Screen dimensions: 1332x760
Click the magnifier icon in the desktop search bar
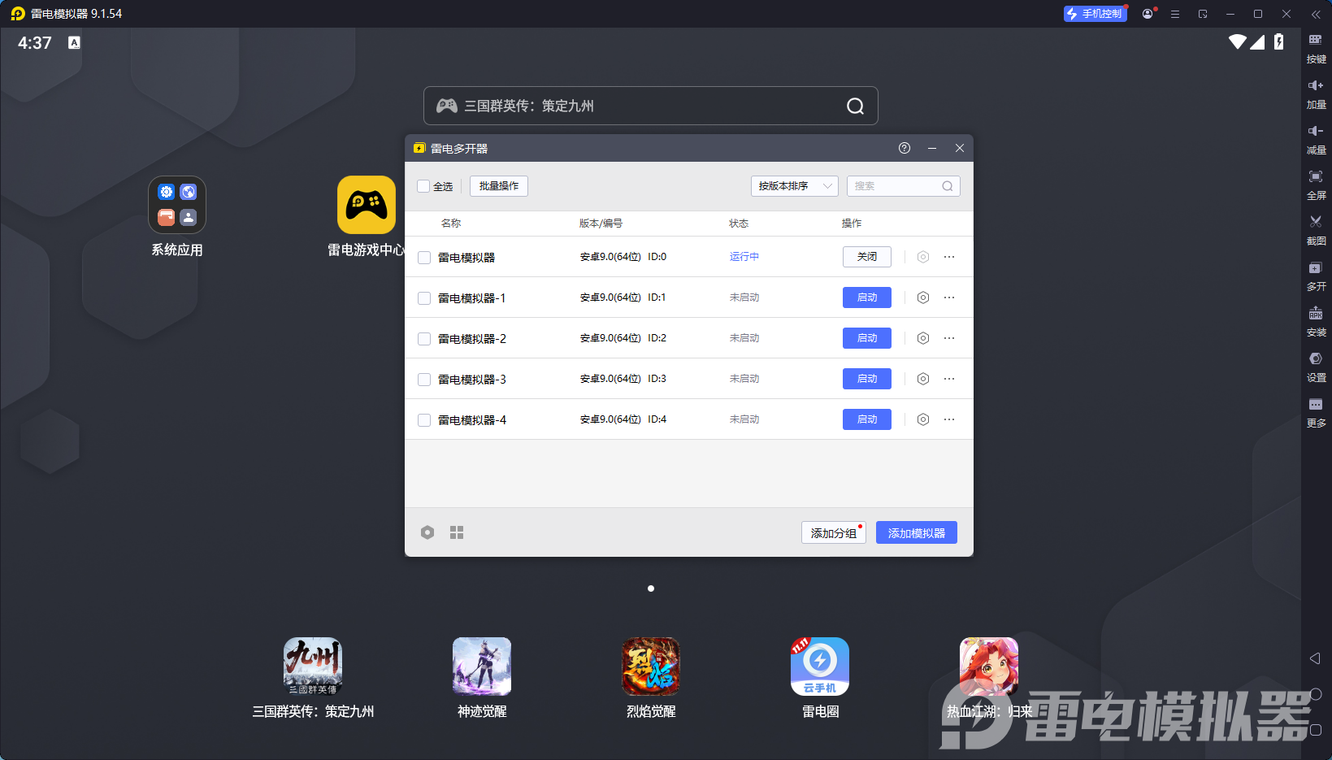click(855, 106)
